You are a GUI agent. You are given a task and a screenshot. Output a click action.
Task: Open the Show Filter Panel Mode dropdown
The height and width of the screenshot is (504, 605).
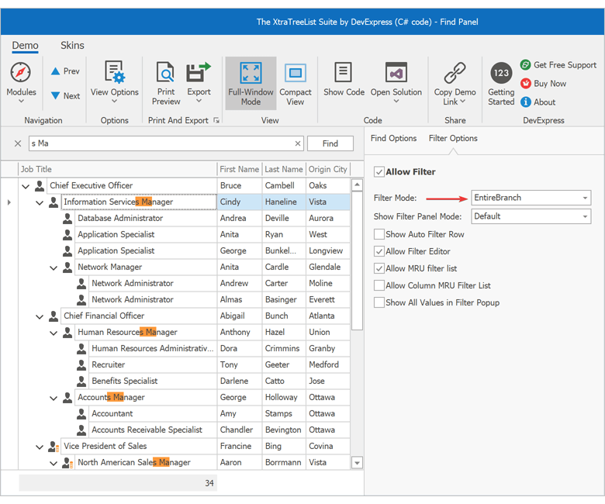531,216
